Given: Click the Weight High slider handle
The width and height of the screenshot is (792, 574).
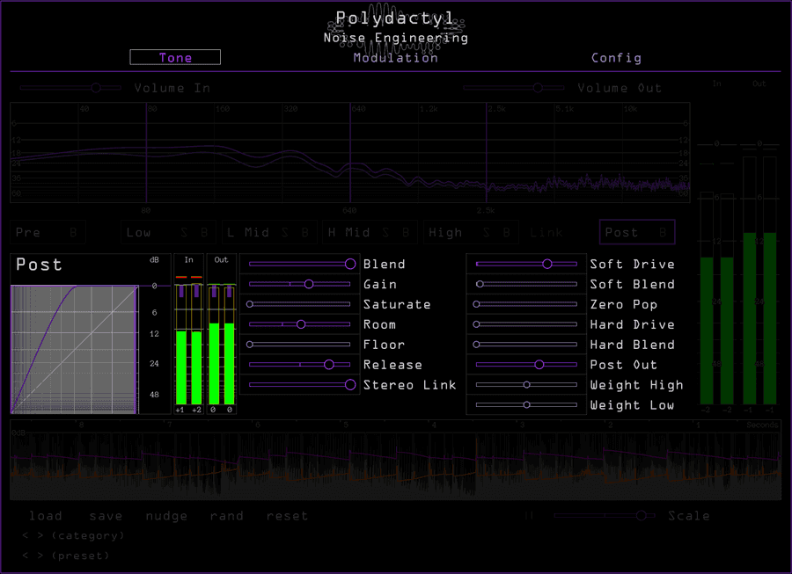Looking at the screenshot, I should click(527, 385).
